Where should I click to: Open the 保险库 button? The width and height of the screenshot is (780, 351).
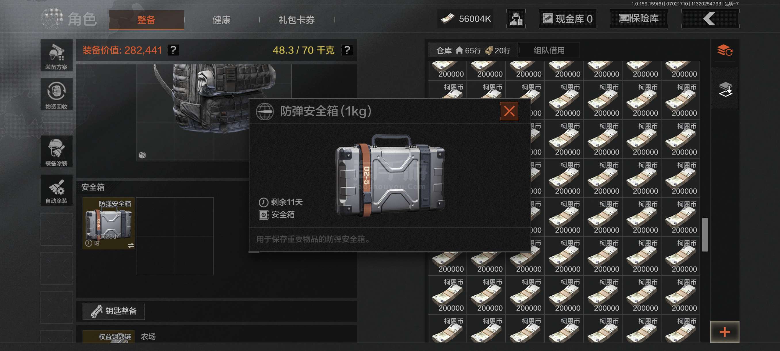(x=639, y=19)
